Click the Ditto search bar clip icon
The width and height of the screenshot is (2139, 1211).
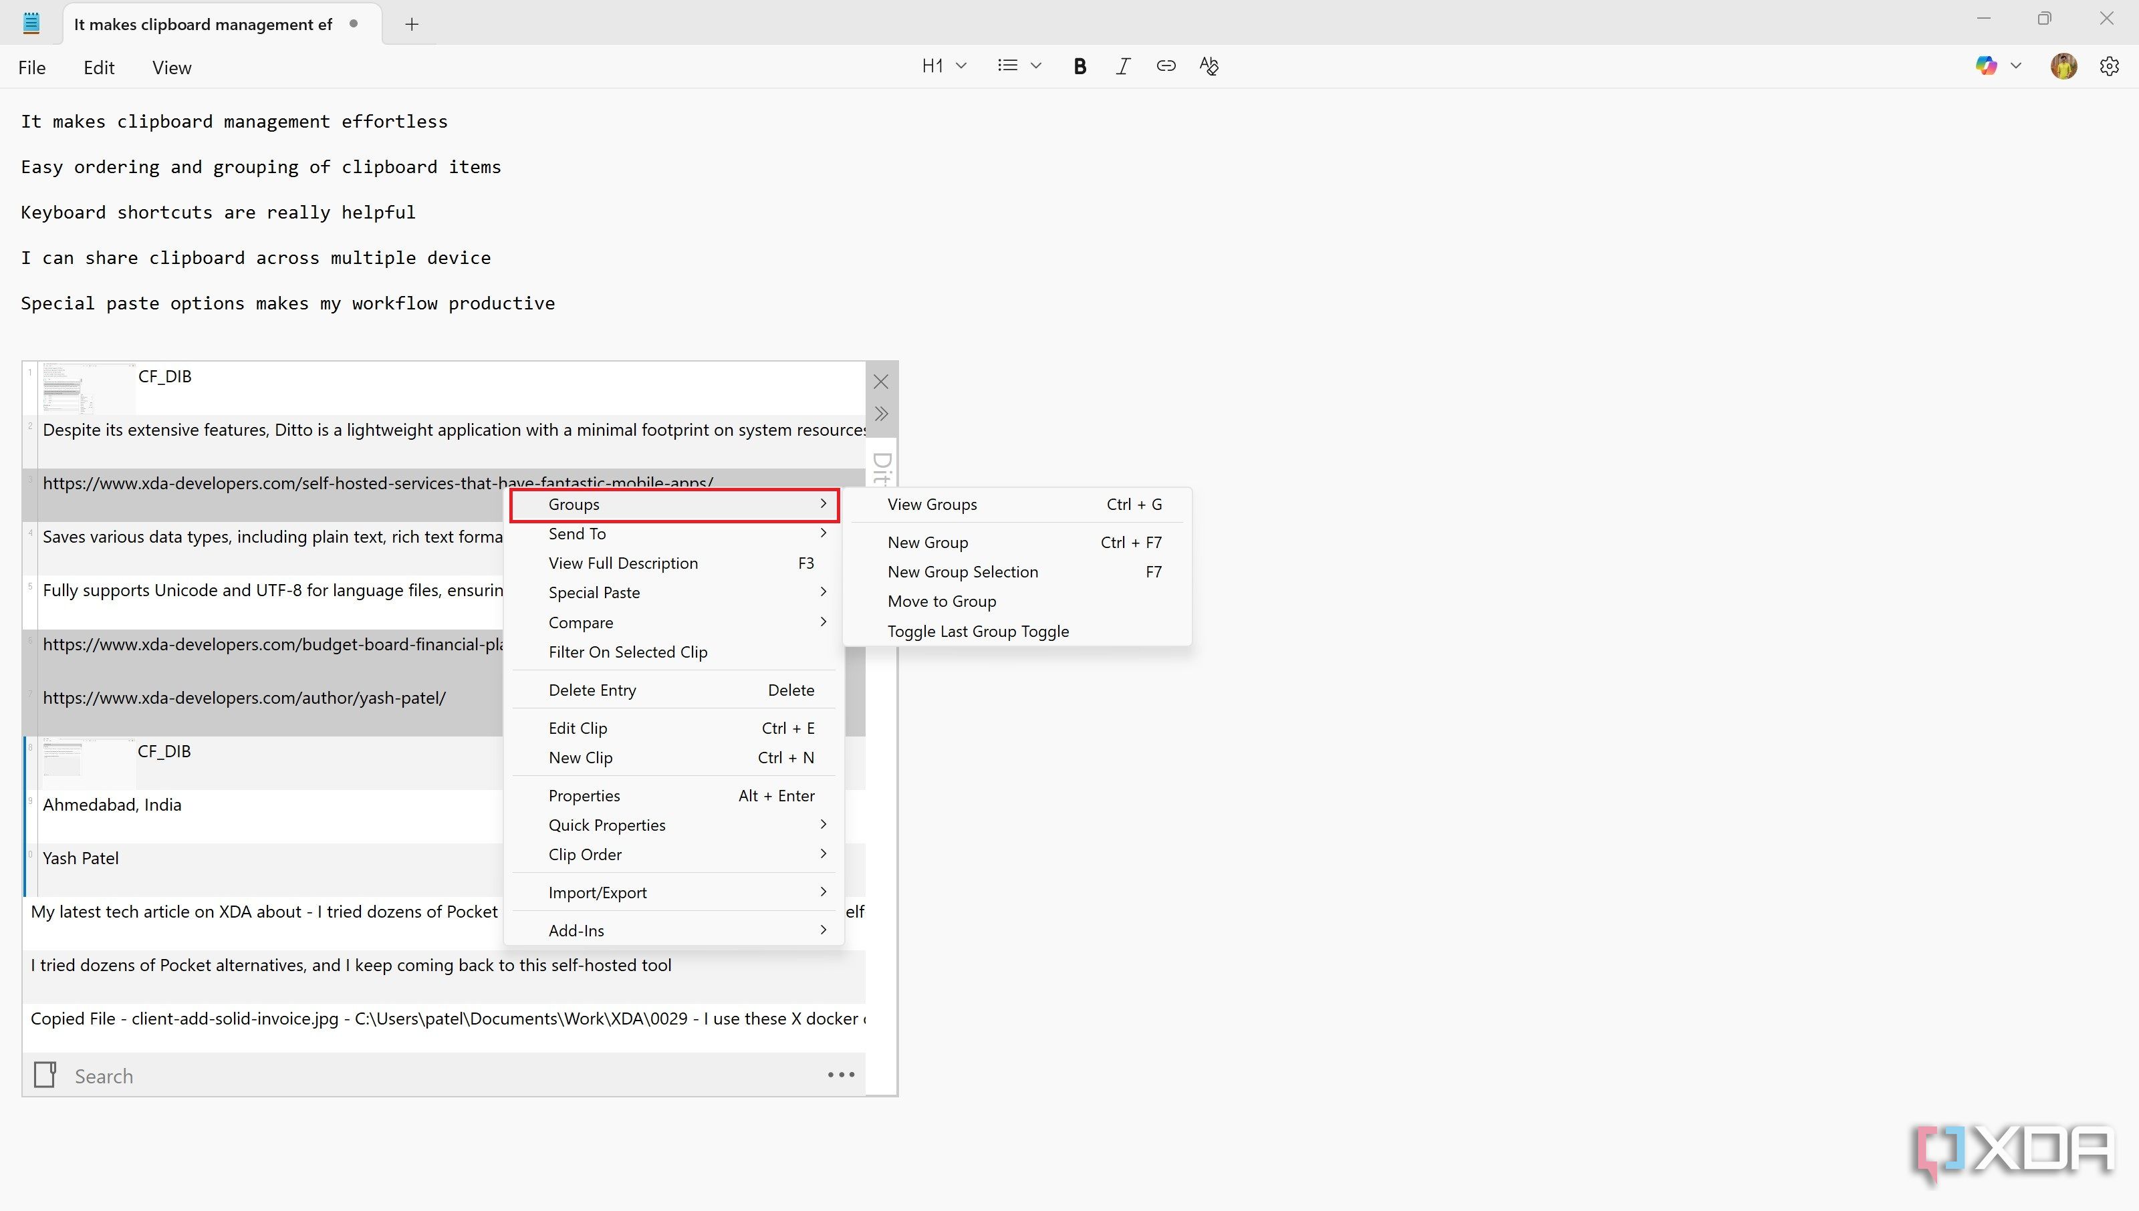tap(45, 1075)
